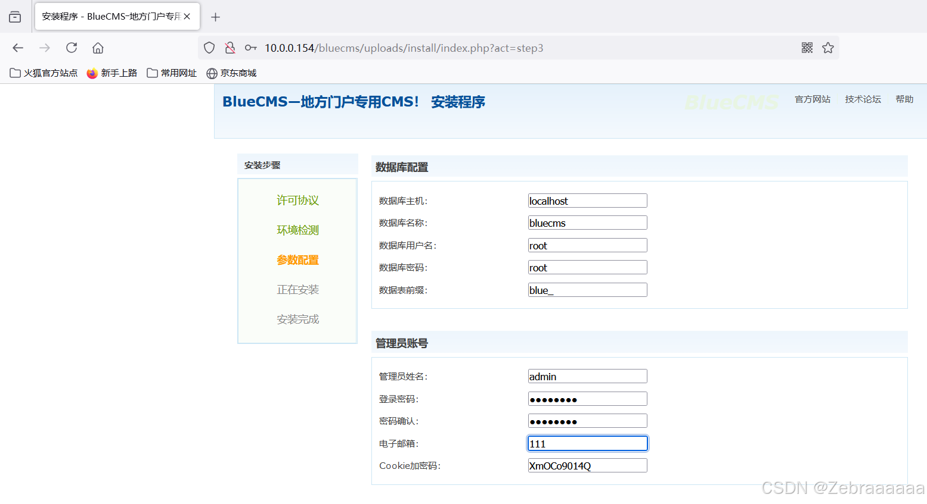Click the 数据库用户名 input field
This screenshot has width=927, height=504.
587,245
